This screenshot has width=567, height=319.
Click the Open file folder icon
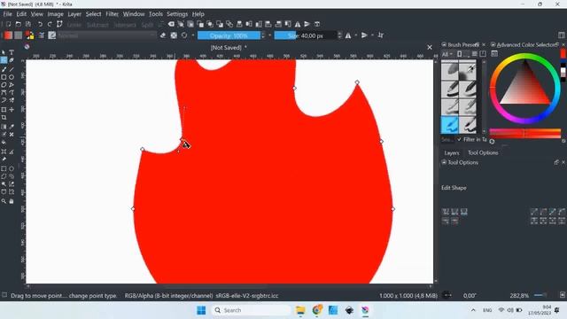18,24
